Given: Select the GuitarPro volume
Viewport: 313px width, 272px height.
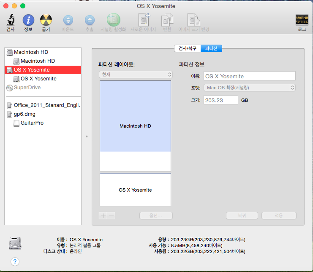Looking at the screenshot, I should [x=43, y=123].
